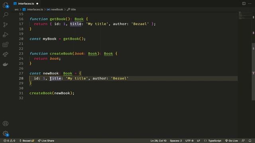Select the interfaces.ts editor tab

[x=26, y=4]
